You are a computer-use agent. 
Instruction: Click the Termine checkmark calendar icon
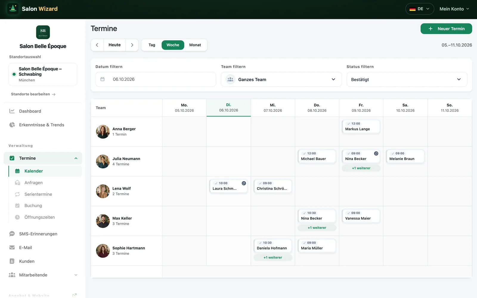(x=12, y=158)
